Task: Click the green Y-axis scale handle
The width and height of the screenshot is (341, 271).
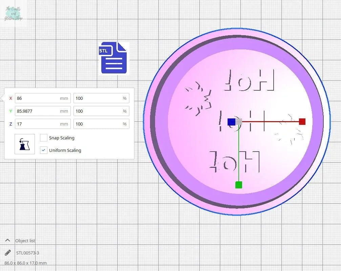Action: click(x=239, y=185)
